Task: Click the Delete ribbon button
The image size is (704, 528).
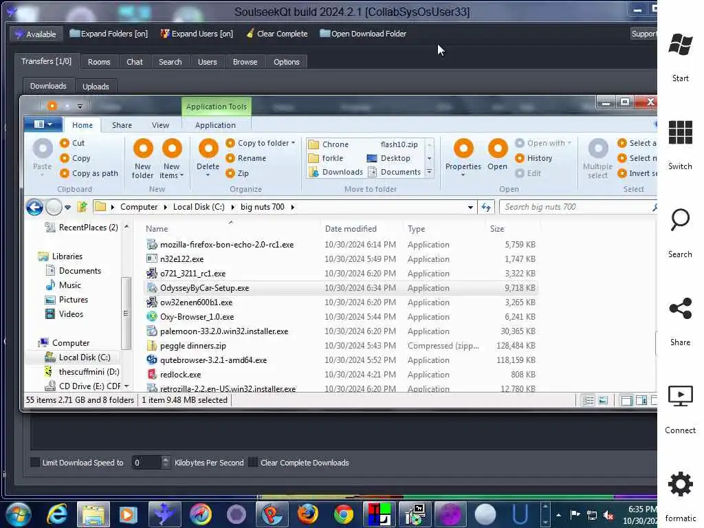Action: pyautogui.click(x=208, y=158)
